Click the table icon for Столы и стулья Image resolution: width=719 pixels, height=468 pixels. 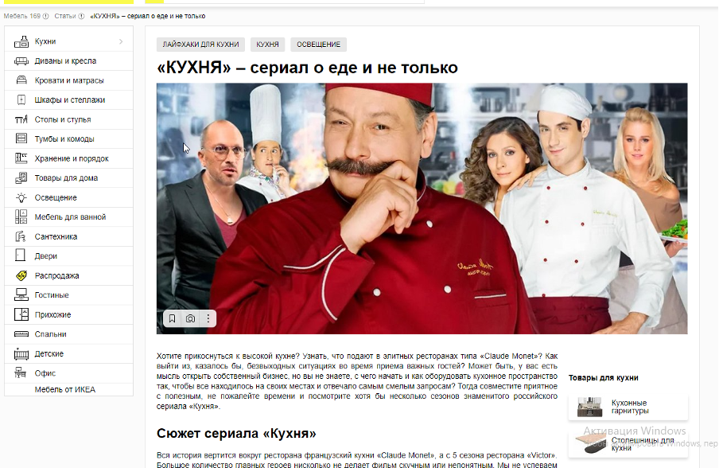coord(21,119)
